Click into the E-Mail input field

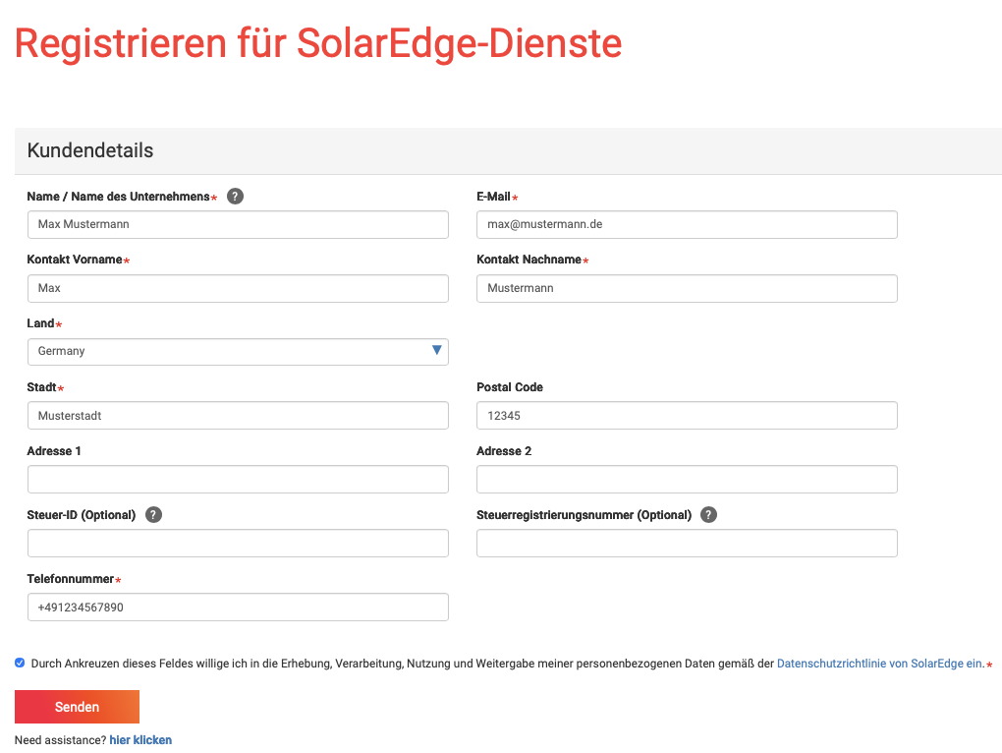[687, 224]
